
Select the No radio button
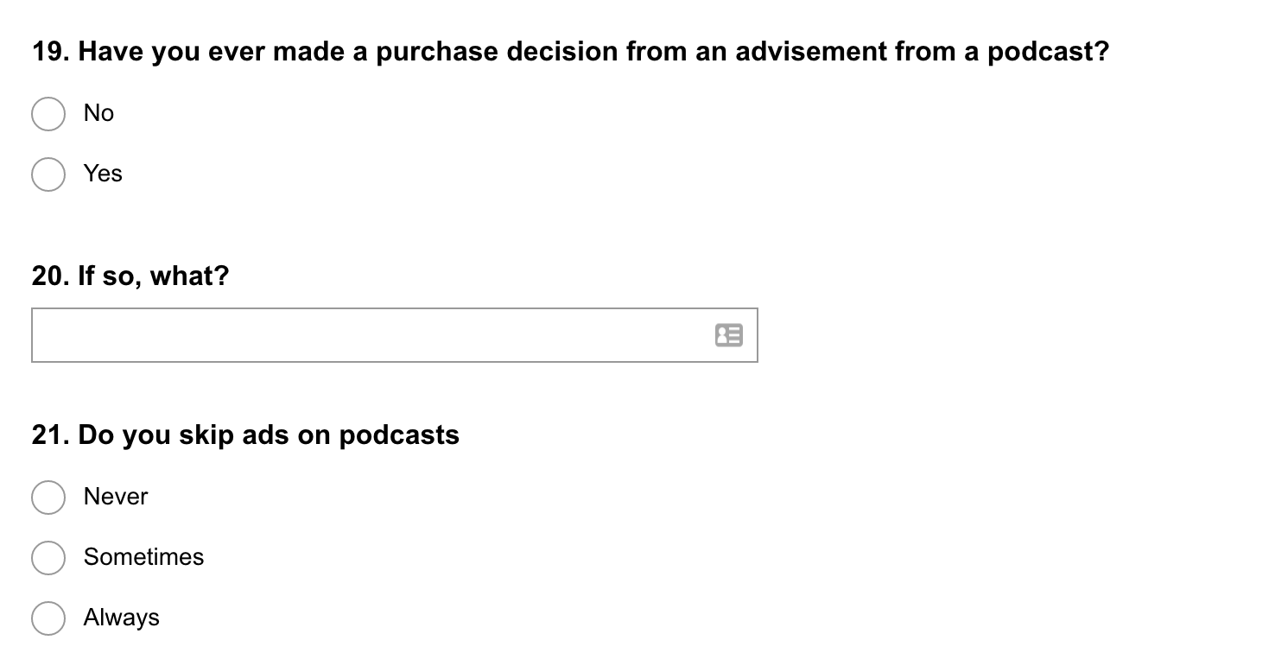click(48, 113)
